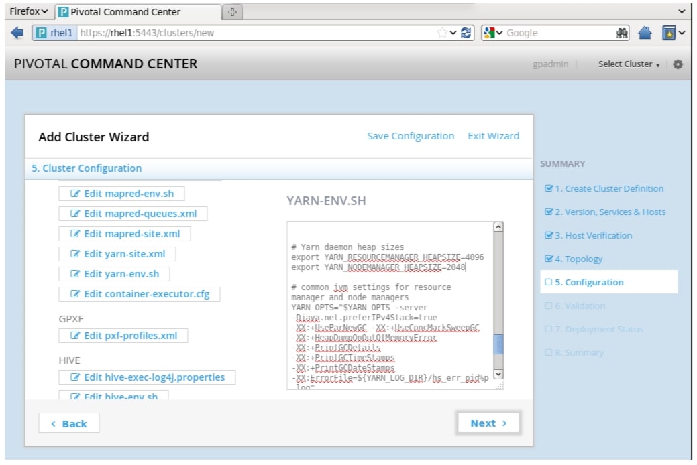
Task: Go to the browser home page
Action: pyautogui.click(x=645, y=32)
